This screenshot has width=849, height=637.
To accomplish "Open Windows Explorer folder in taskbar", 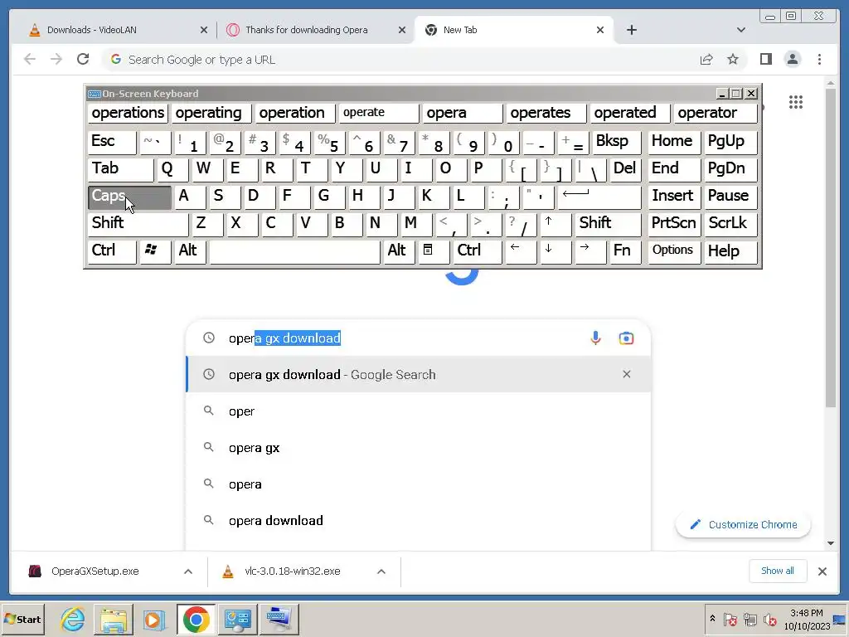I will point(113,619).
